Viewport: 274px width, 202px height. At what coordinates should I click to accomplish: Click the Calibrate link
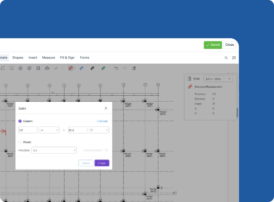coord(102,121)
